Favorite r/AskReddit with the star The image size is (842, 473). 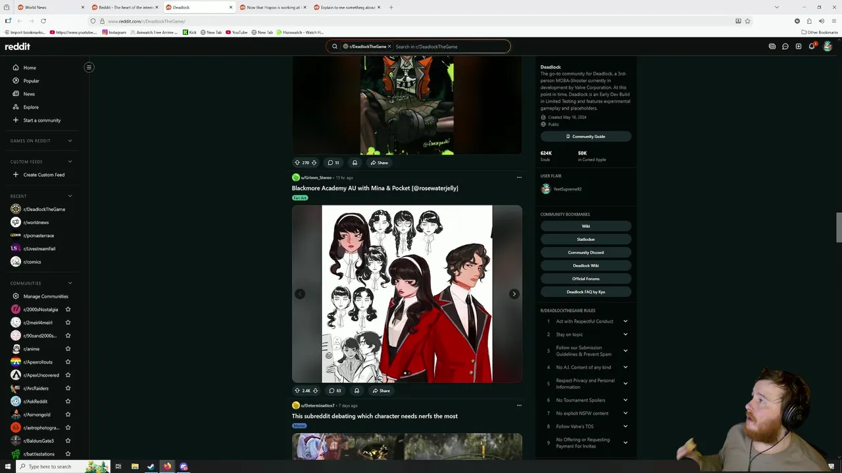pos(68,401)
